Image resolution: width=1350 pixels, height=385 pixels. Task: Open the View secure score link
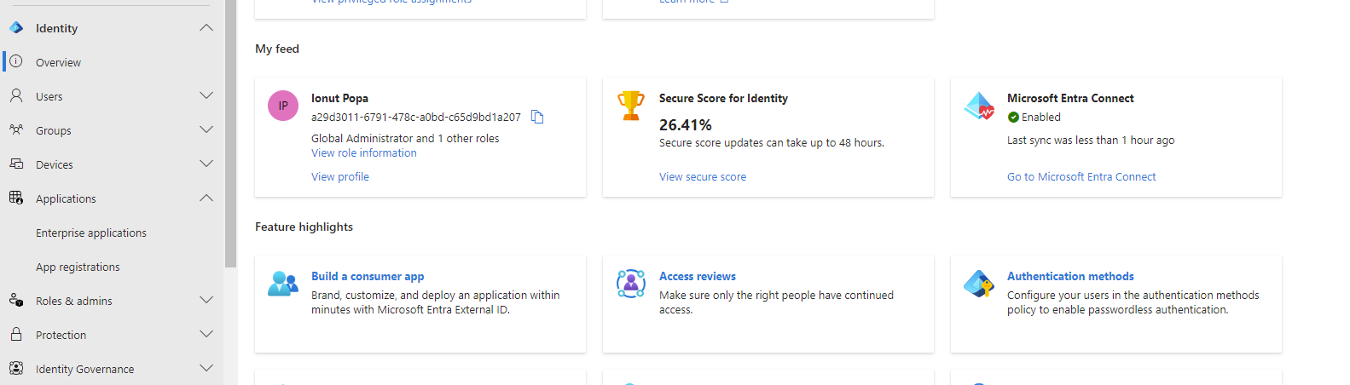click(x=703, y=177)
